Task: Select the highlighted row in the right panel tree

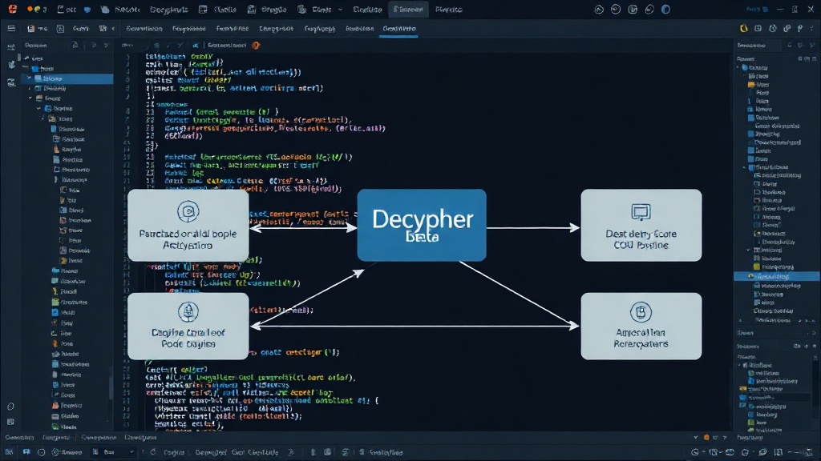Action: point(777,276)
